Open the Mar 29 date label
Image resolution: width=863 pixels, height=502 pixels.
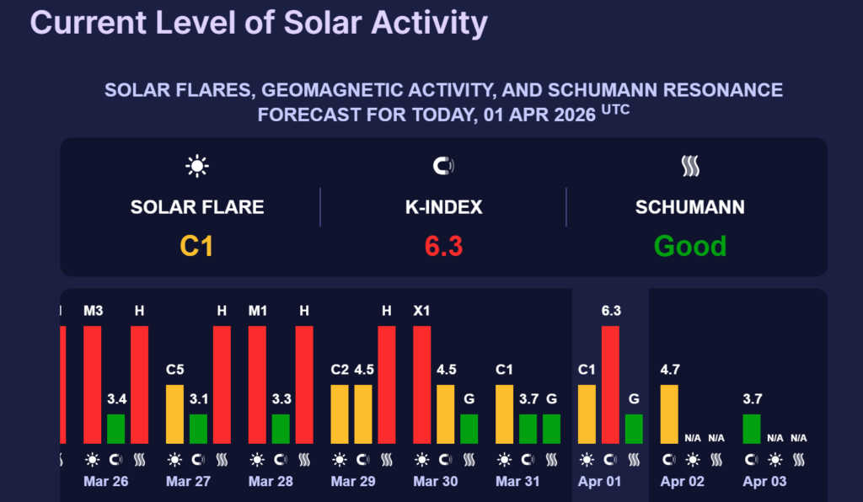[x=351, y=482]
